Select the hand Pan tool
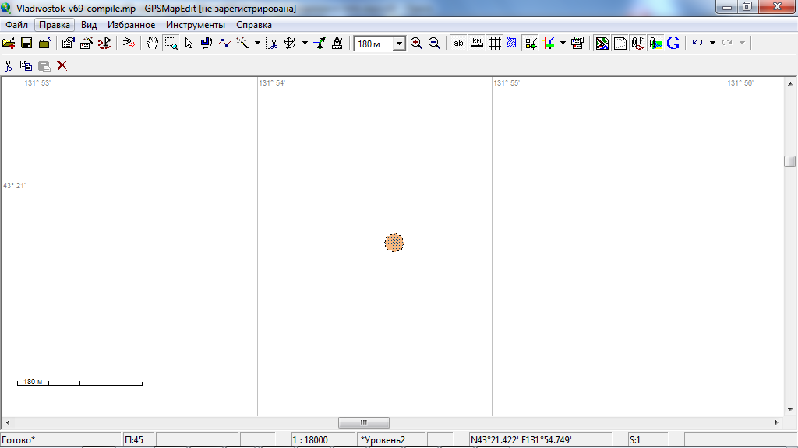The image size is (798, 448). click(153, 44)
